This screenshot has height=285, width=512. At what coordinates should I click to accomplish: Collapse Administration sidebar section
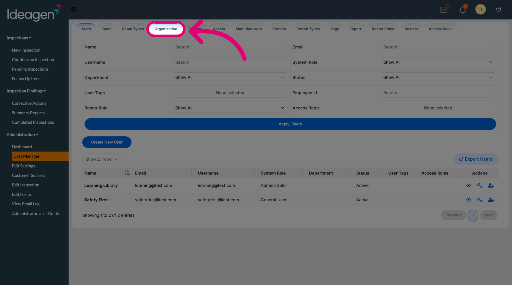point(22,135)
